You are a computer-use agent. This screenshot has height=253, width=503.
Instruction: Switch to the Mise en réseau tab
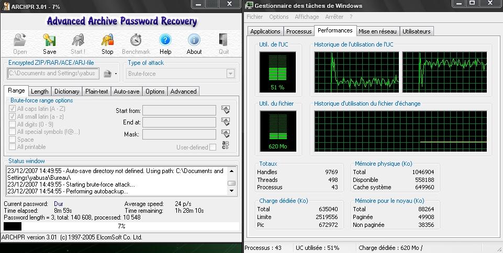377,31
